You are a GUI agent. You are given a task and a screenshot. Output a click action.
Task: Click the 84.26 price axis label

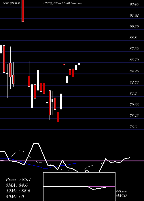pyautogui.click(x=134, y=71)
